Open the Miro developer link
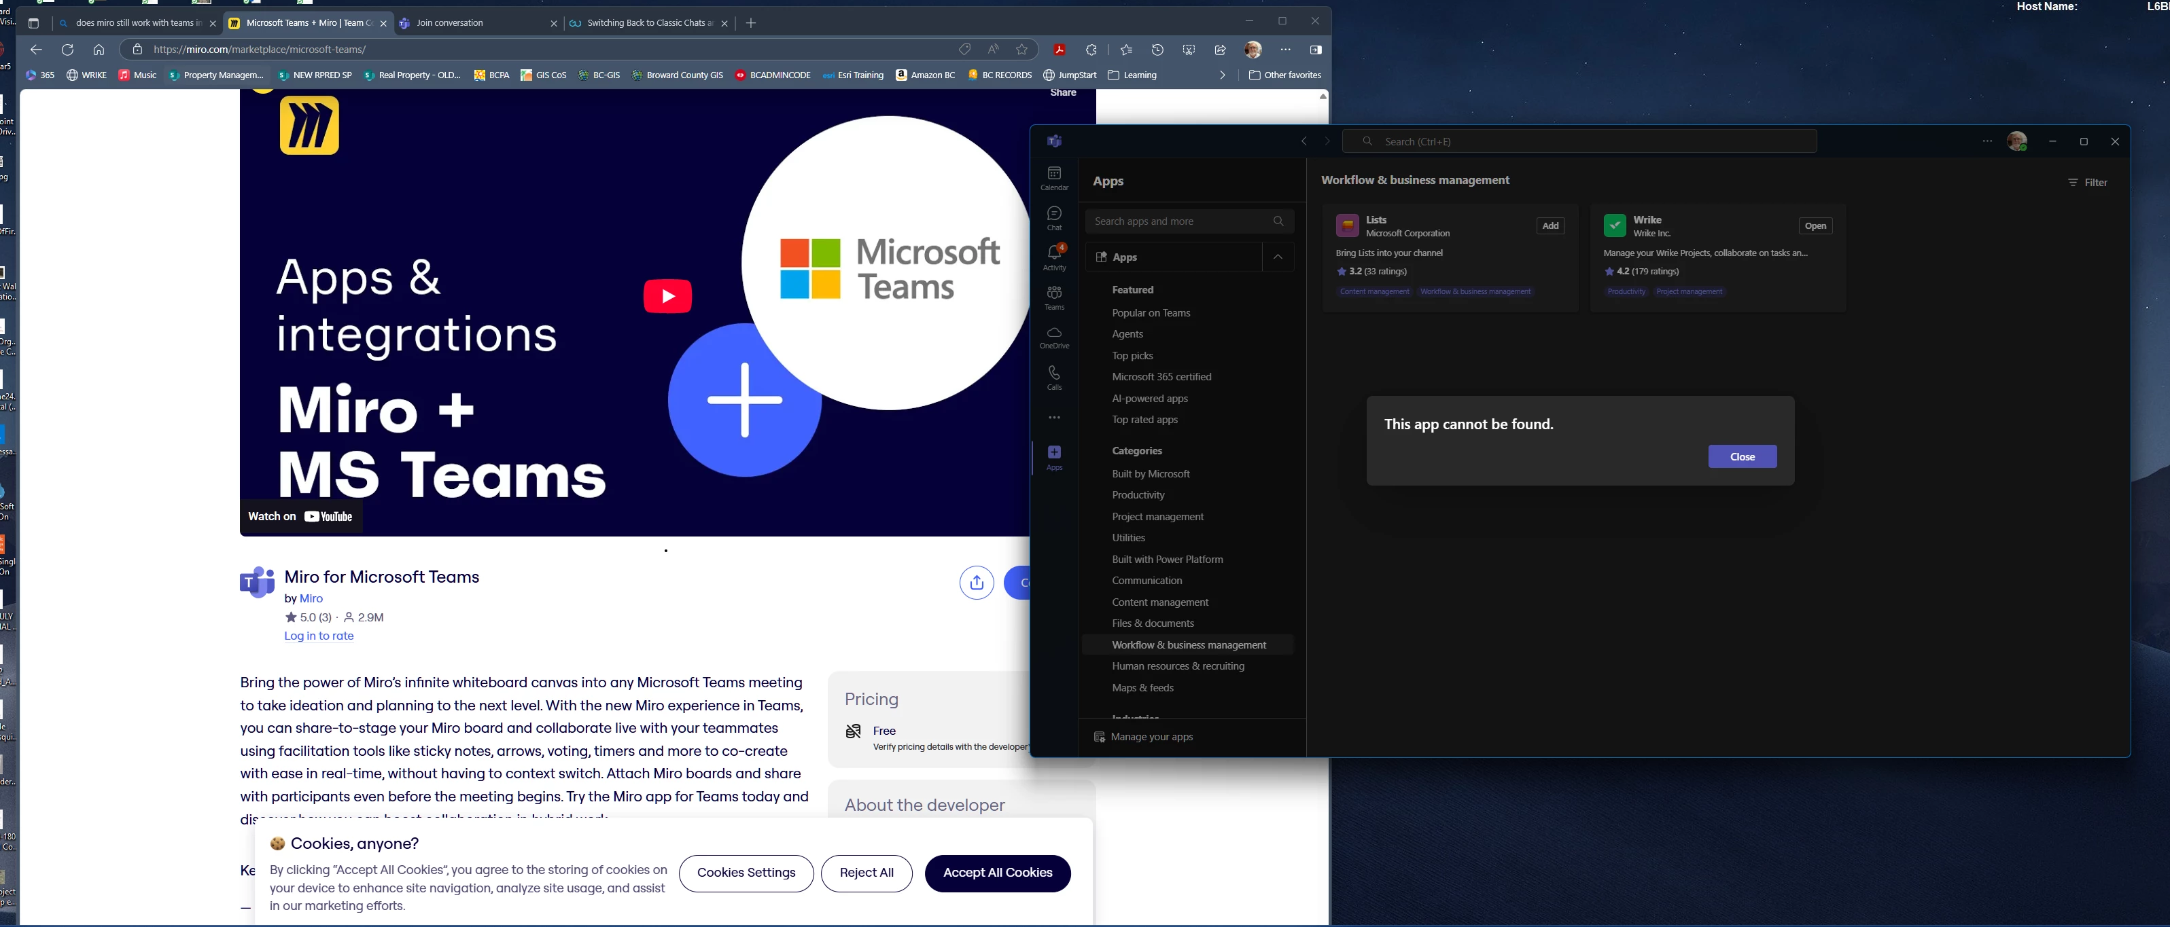The height and width of the screenshot is (927, 2170). pos(311,598)
